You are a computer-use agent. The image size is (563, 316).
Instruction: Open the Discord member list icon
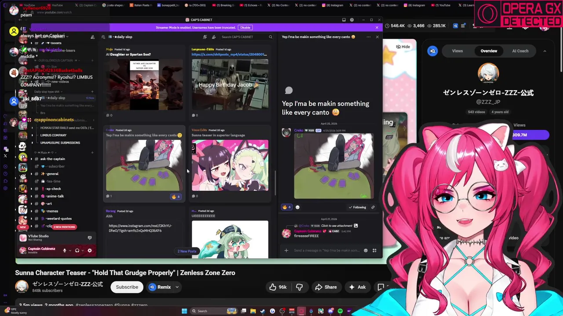tap(214, 37)
